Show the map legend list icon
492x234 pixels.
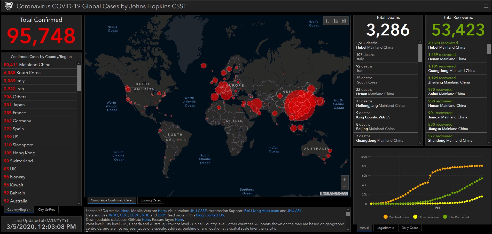click(x=336, y=21)
